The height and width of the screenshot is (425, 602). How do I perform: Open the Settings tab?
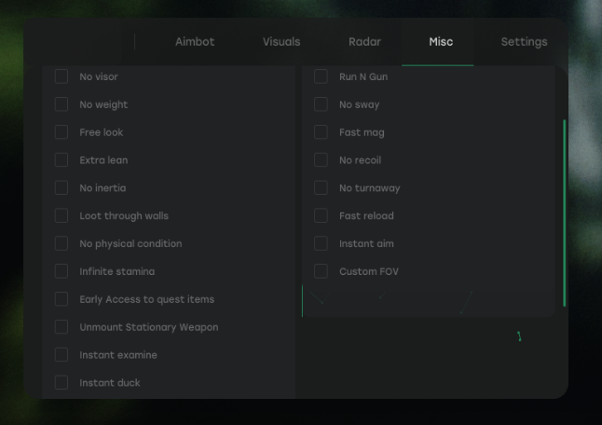tap(524, 42)
